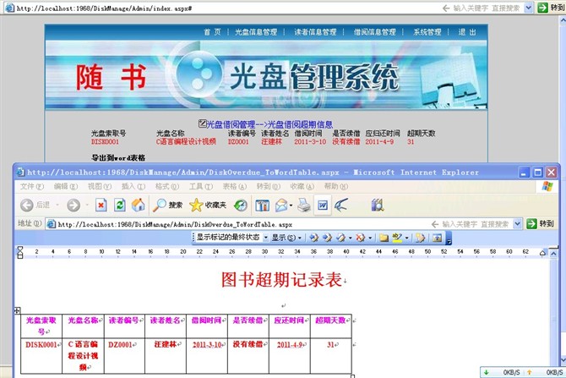Open the Search (搜索) magnifier button
The height and width of the screenshot is (378, 566).
pos(167,205)
